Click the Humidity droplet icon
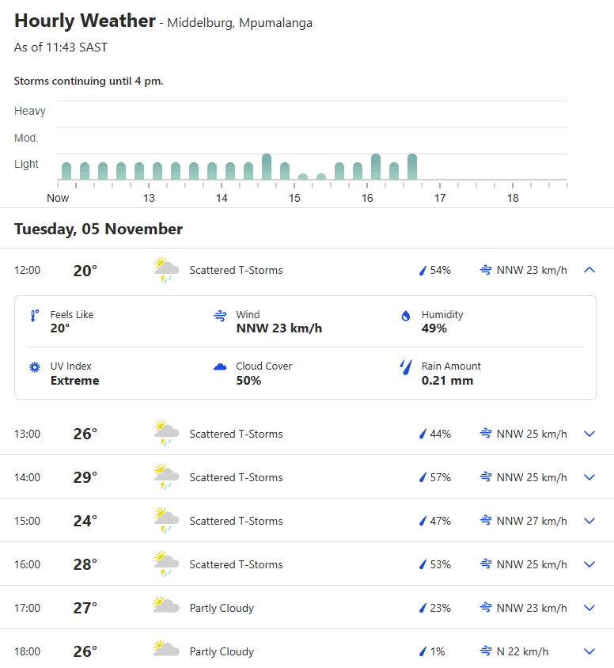The image size is (614, 668). coord(406,315)
